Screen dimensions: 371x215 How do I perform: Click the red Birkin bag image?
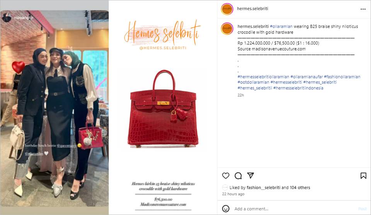click(163, 109)
